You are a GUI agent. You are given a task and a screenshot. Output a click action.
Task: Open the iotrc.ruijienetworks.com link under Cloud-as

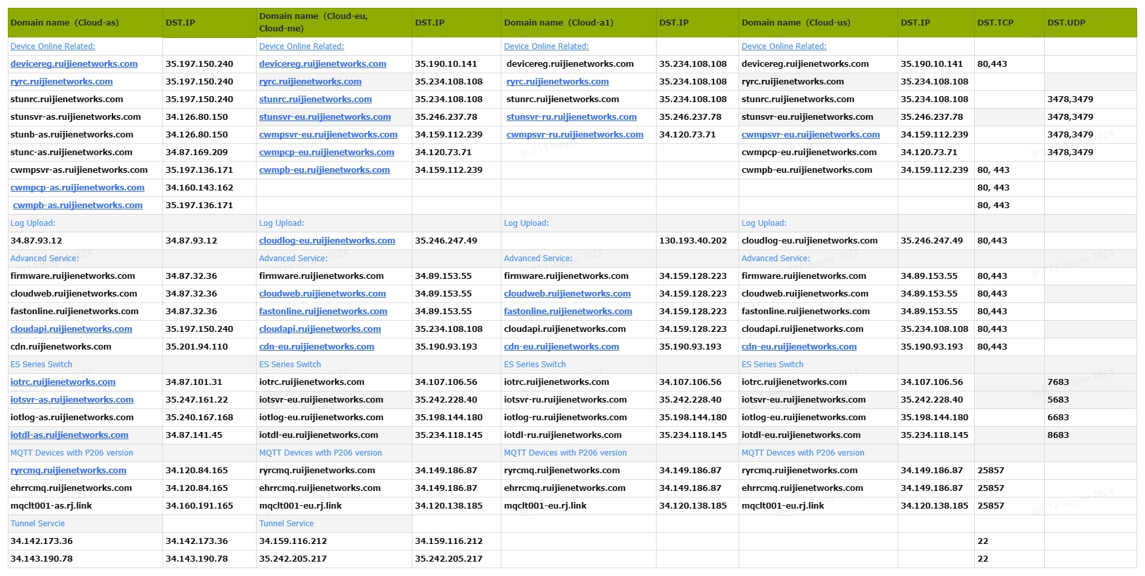coord(63,382)
